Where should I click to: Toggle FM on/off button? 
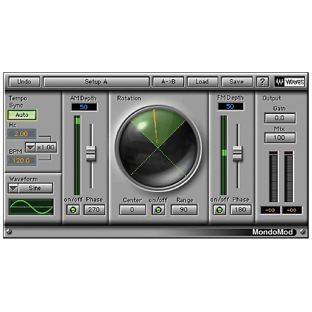pyautogui.click(x=219, y=210)
